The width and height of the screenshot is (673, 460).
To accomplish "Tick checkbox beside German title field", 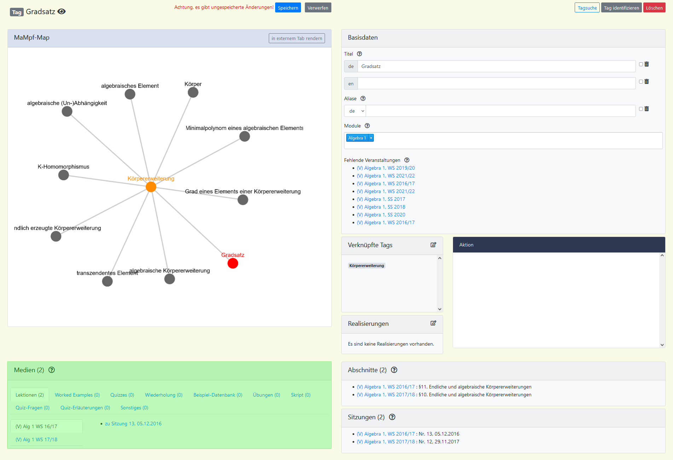I will (x=640, y=64).
